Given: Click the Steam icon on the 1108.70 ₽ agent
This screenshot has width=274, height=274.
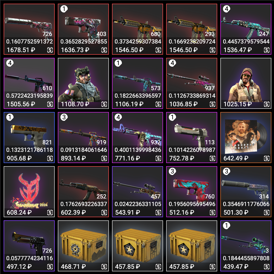Looking at the screenshot, I should (x=104, y=104).
